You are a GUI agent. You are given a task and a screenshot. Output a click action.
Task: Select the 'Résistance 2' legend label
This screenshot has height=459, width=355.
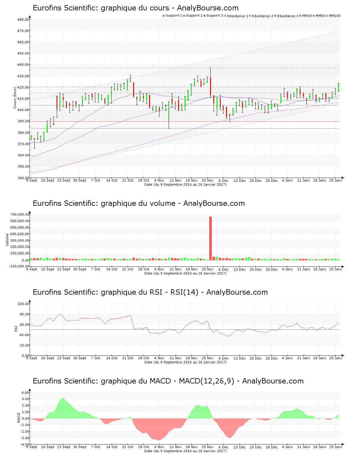(263, 16)
